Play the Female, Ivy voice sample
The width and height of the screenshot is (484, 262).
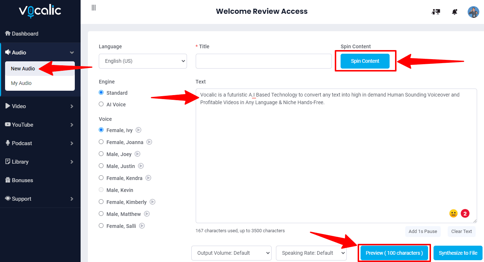[138, 130]
